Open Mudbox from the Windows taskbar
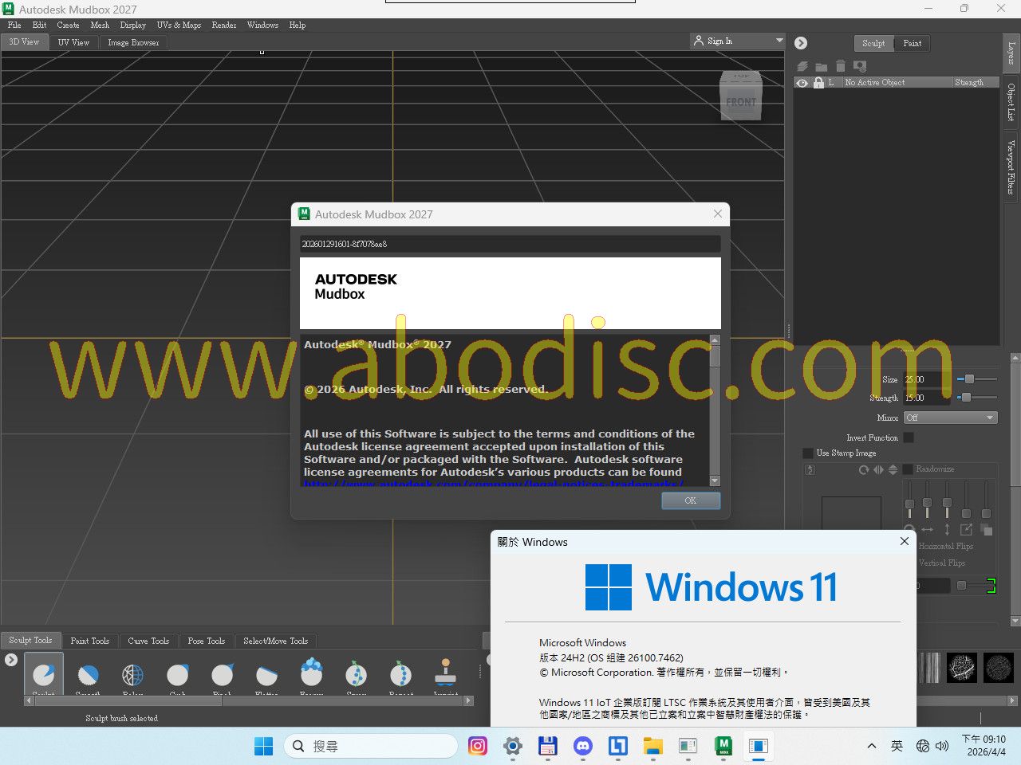This screenshot has width=1021, height=765. point(723,746)
